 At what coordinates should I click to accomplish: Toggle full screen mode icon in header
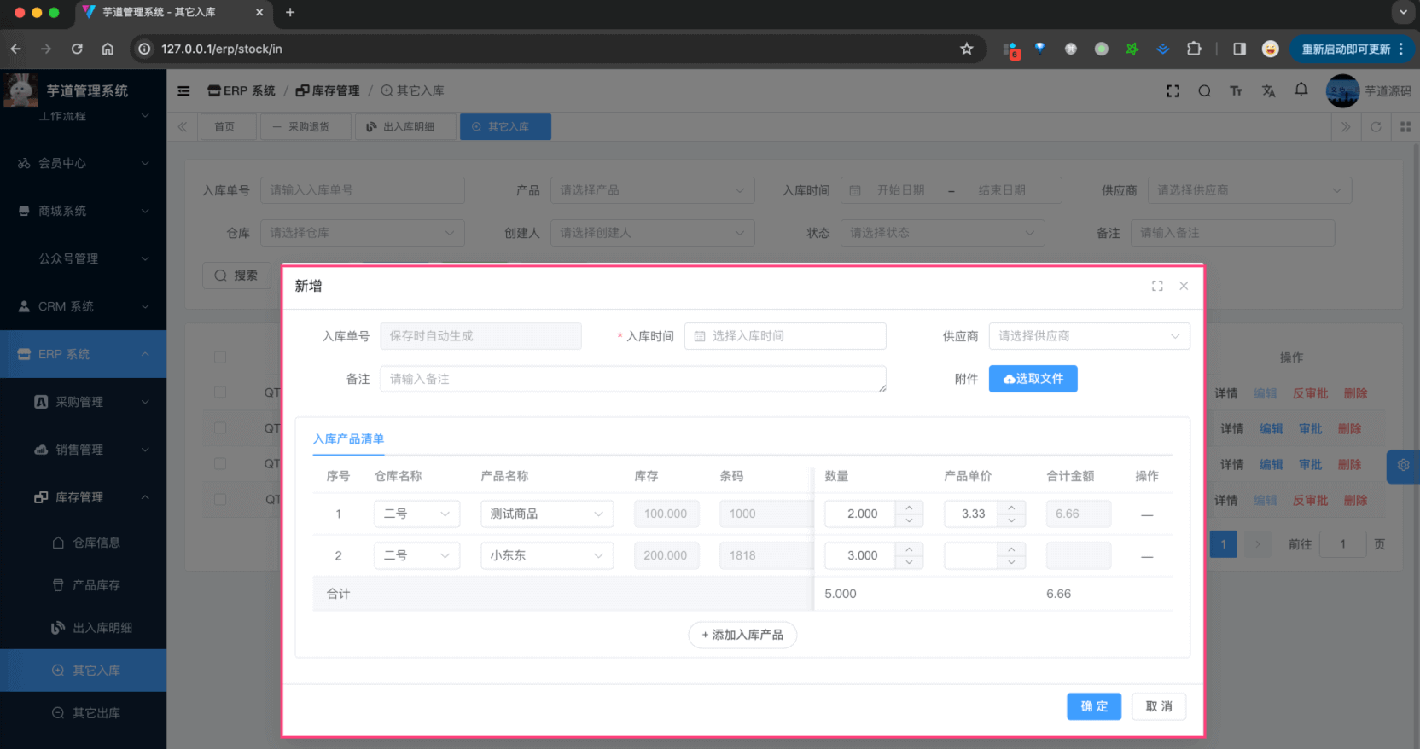[1173, 91]
